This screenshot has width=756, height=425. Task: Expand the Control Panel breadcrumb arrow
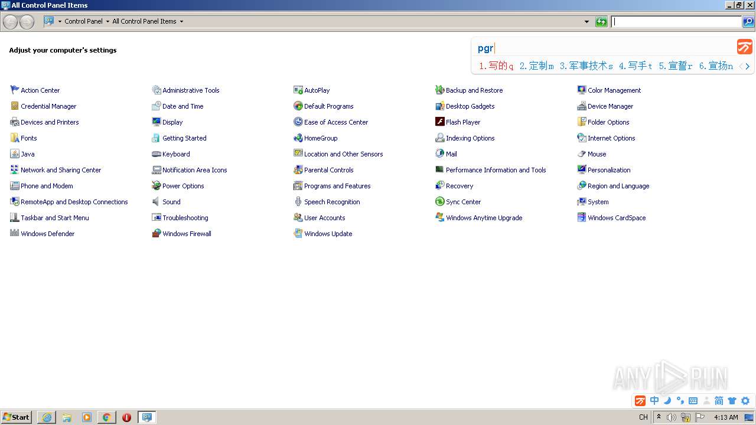tap(107, 21)
